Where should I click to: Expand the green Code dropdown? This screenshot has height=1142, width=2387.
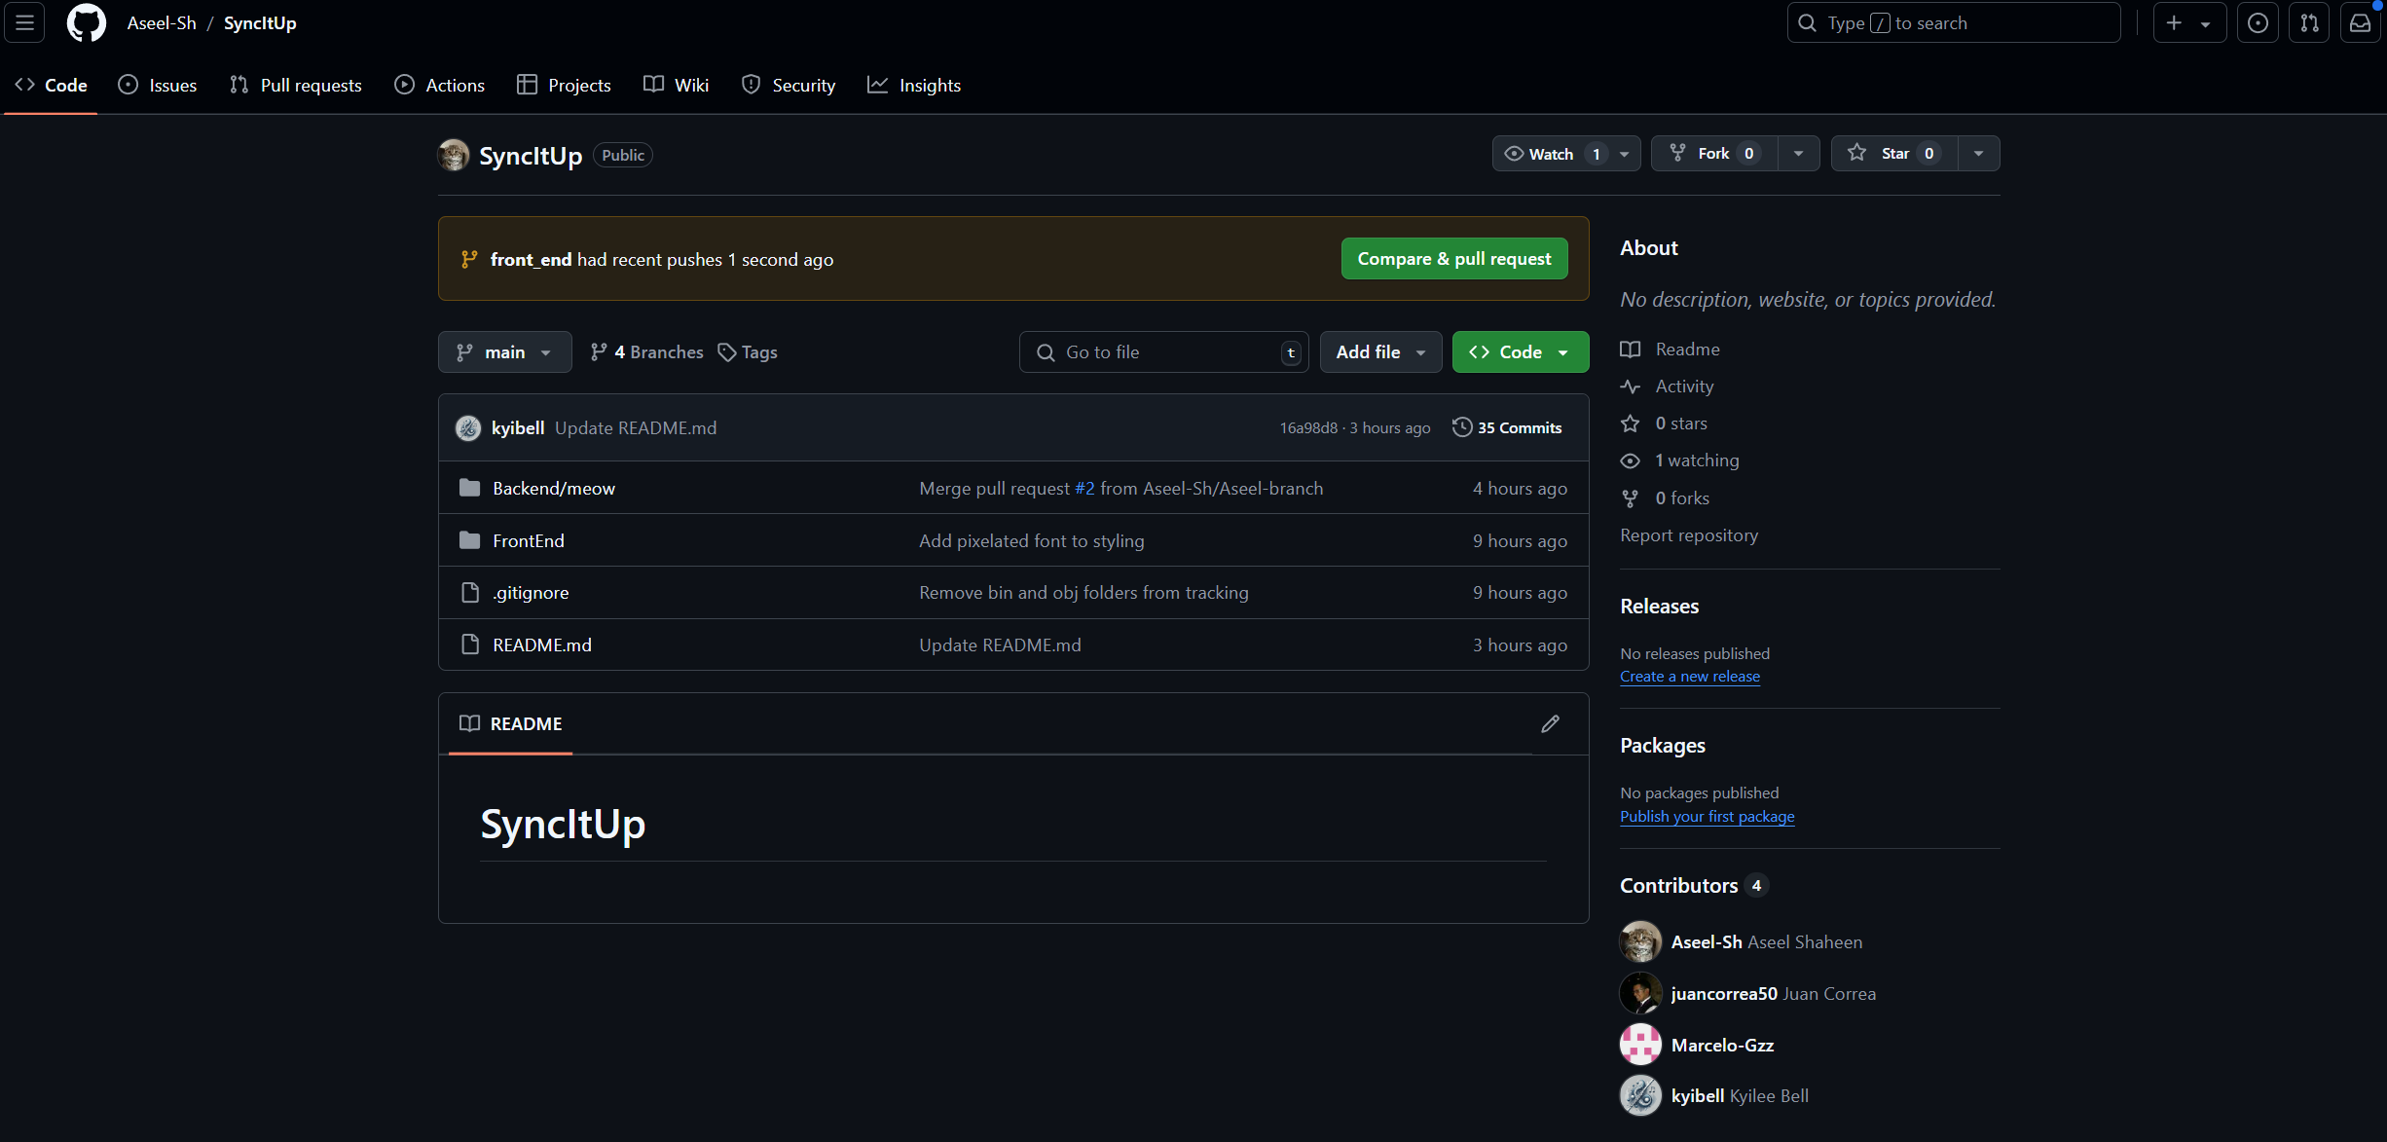pos(1520,352)
